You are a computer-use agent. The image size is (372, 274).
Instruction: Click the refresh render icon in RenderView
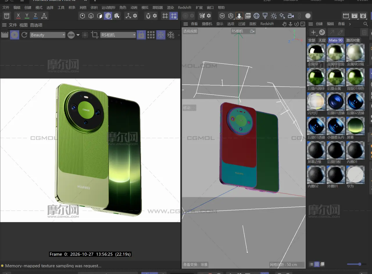coord(24,35)
